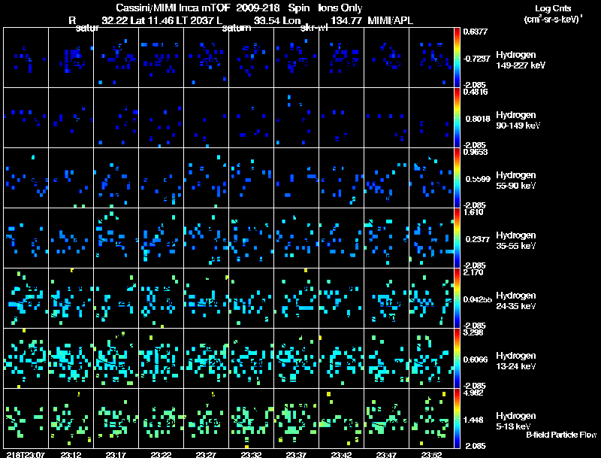Click the 'Hydrogen 90-149 keV' row label

(x=518, y=120)
